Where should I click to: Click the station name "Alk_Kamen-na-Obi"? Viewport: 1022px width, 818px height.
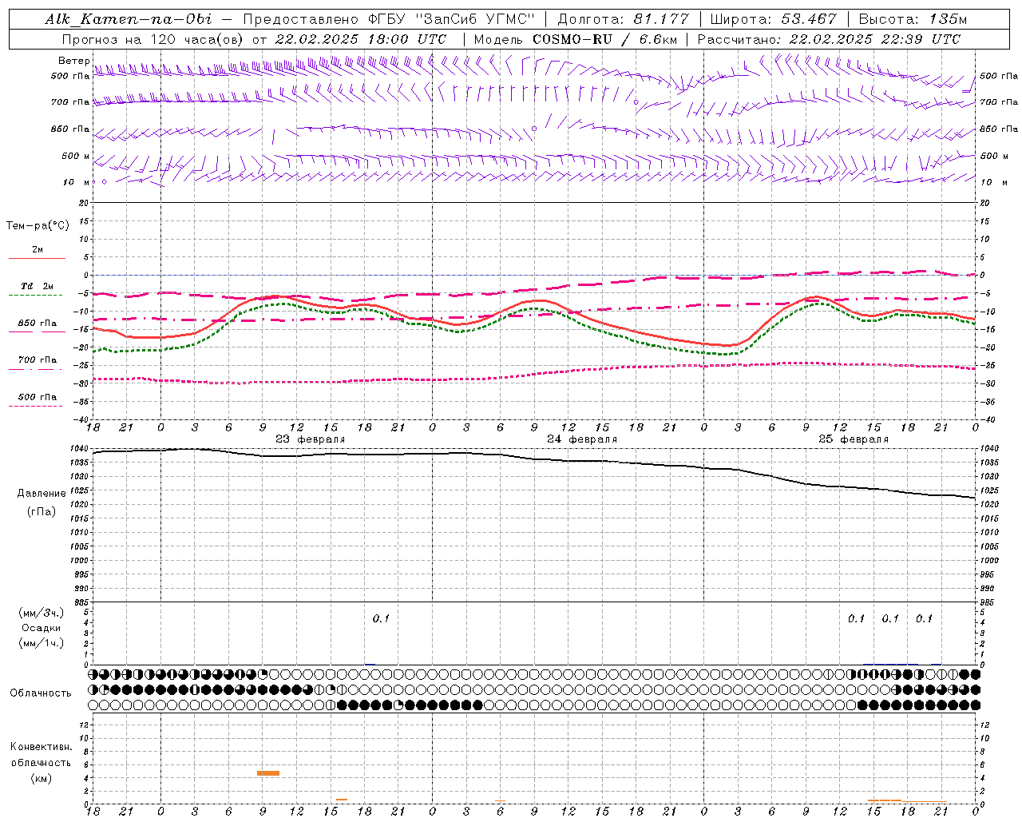tap(129, 19)
